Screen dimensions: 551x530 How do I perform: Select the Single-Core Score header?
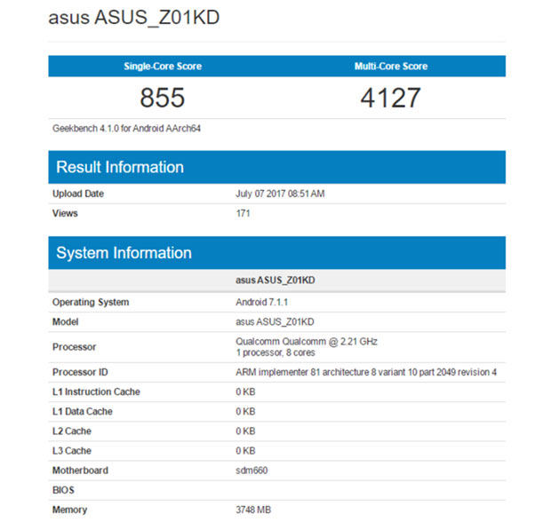163,67
